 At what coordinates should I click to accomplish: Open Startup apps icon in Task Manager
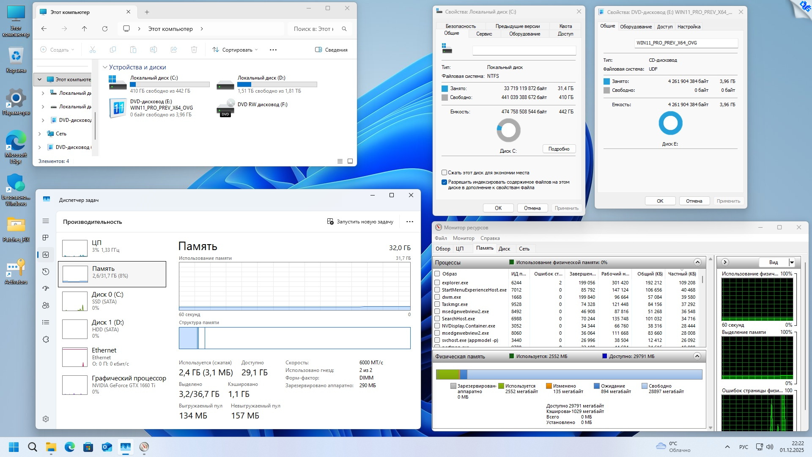tap(46, 289)
